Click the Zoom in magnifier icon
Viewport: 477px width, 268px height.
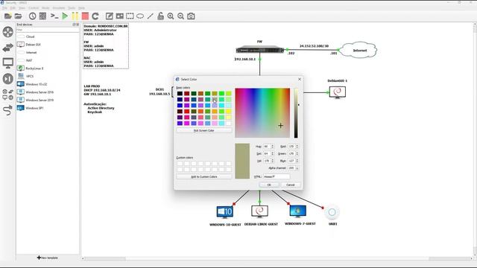click(171, 16)
